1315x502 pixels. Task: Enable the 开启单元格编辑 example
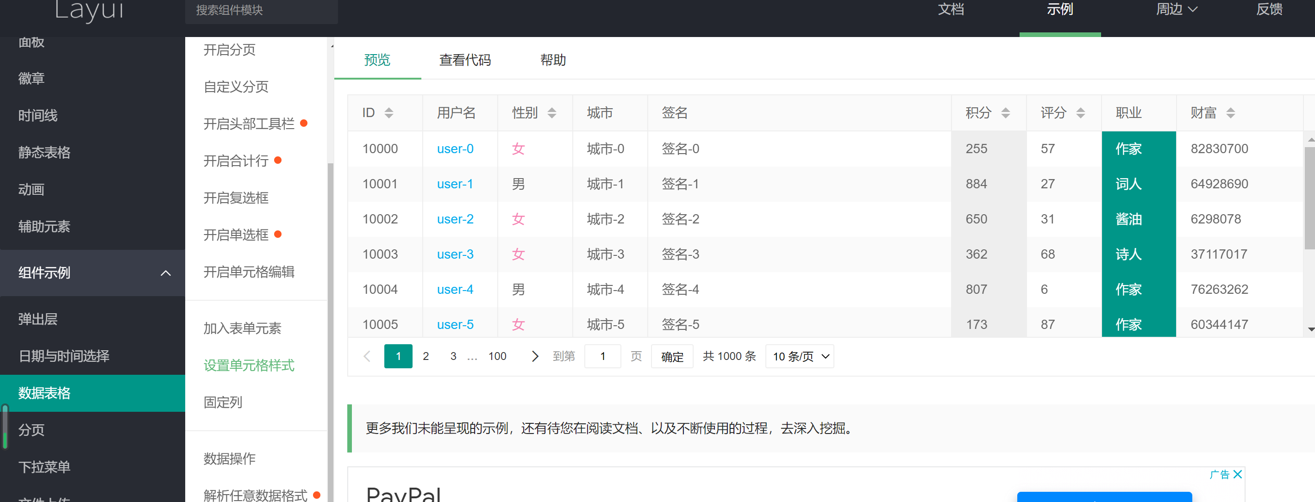[249, 272]
